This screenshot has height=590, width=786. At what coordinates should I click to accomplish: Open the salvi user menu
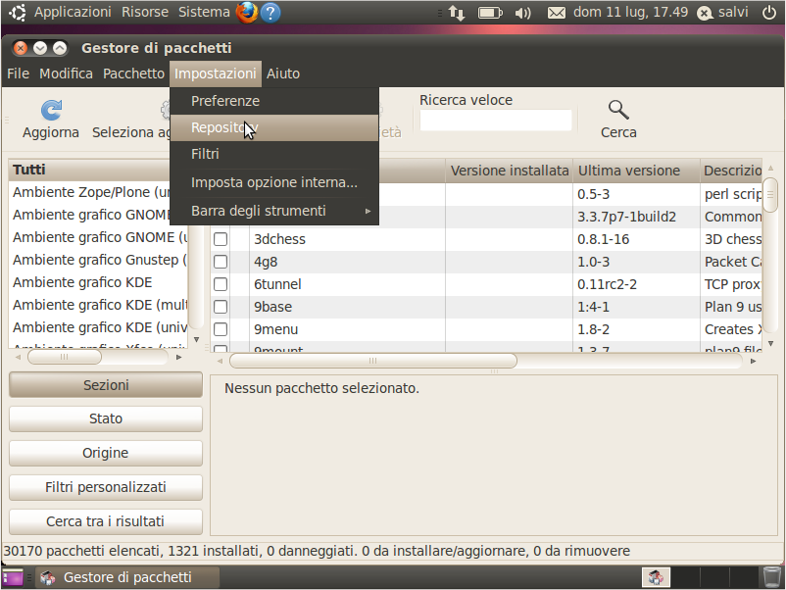[x=723, y=13]
